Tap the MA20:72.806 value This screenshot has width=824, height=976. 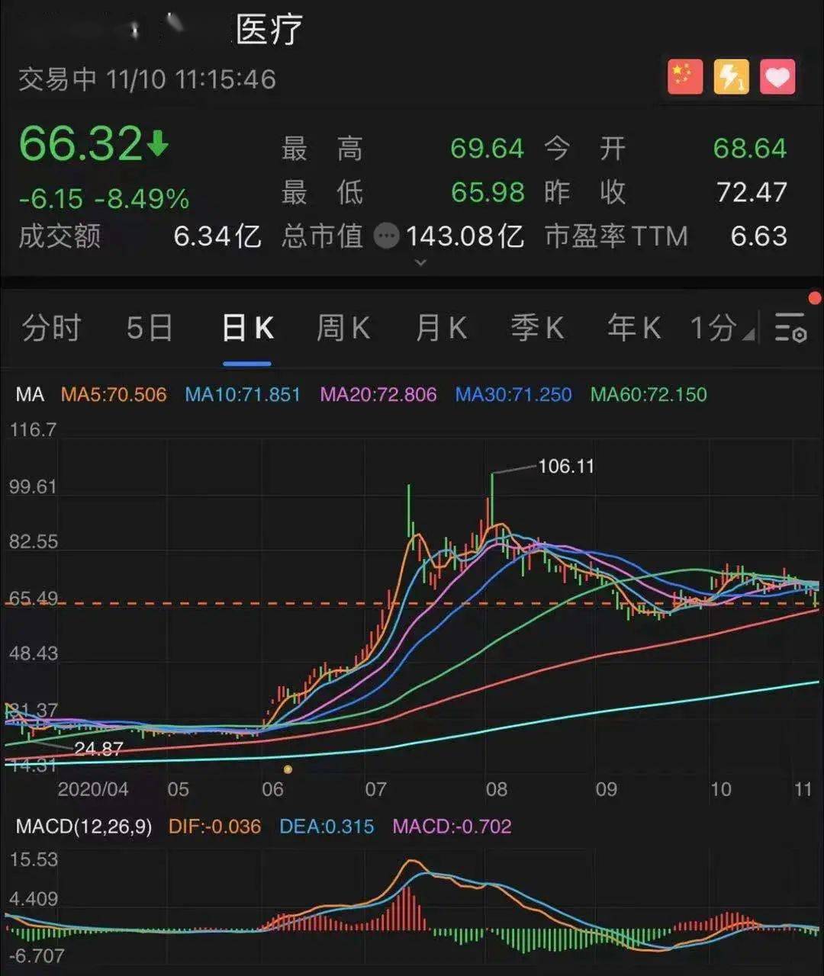tap(378, 394)
